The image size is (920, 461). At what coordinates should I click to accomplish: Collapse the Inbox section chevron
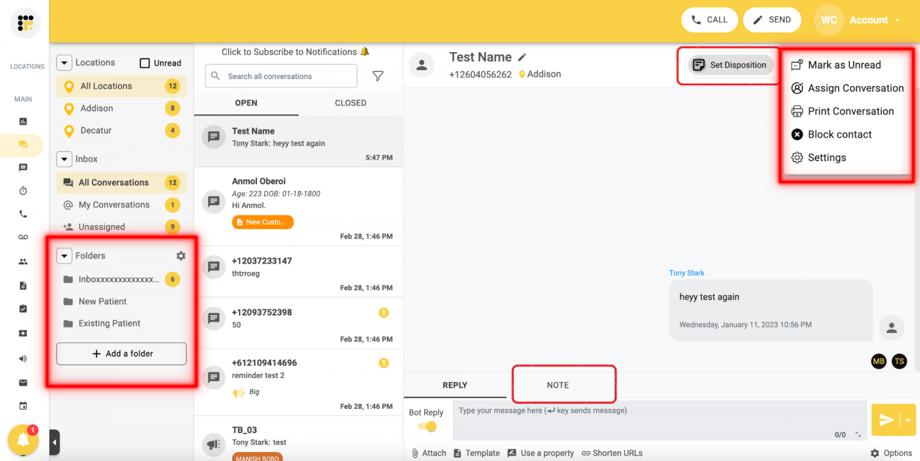(64, 159)
